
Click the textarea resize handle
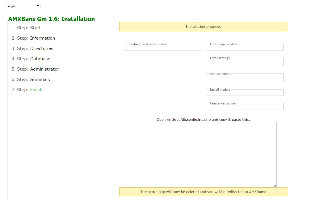(275, 186)
